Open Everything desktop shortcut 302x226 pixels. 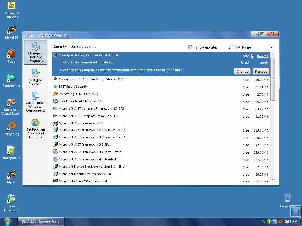12,129
